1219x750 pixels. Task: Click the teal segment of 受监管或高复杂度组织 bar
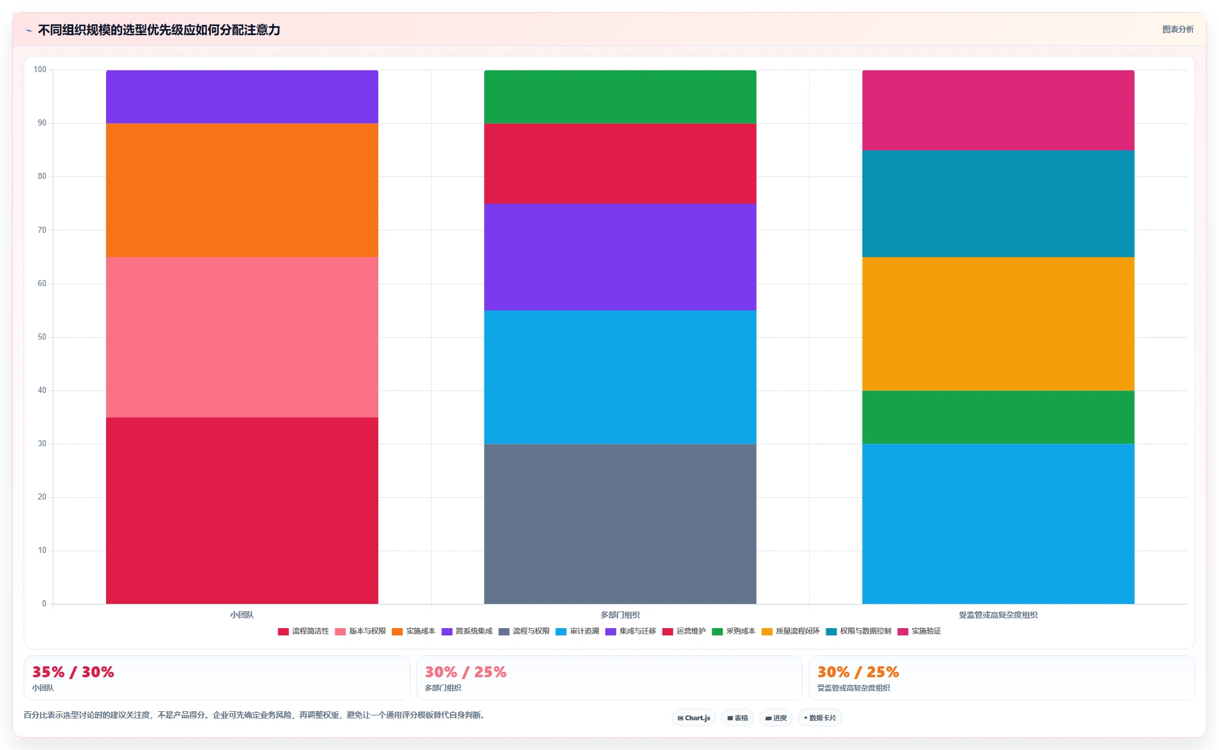pos(998,204)
